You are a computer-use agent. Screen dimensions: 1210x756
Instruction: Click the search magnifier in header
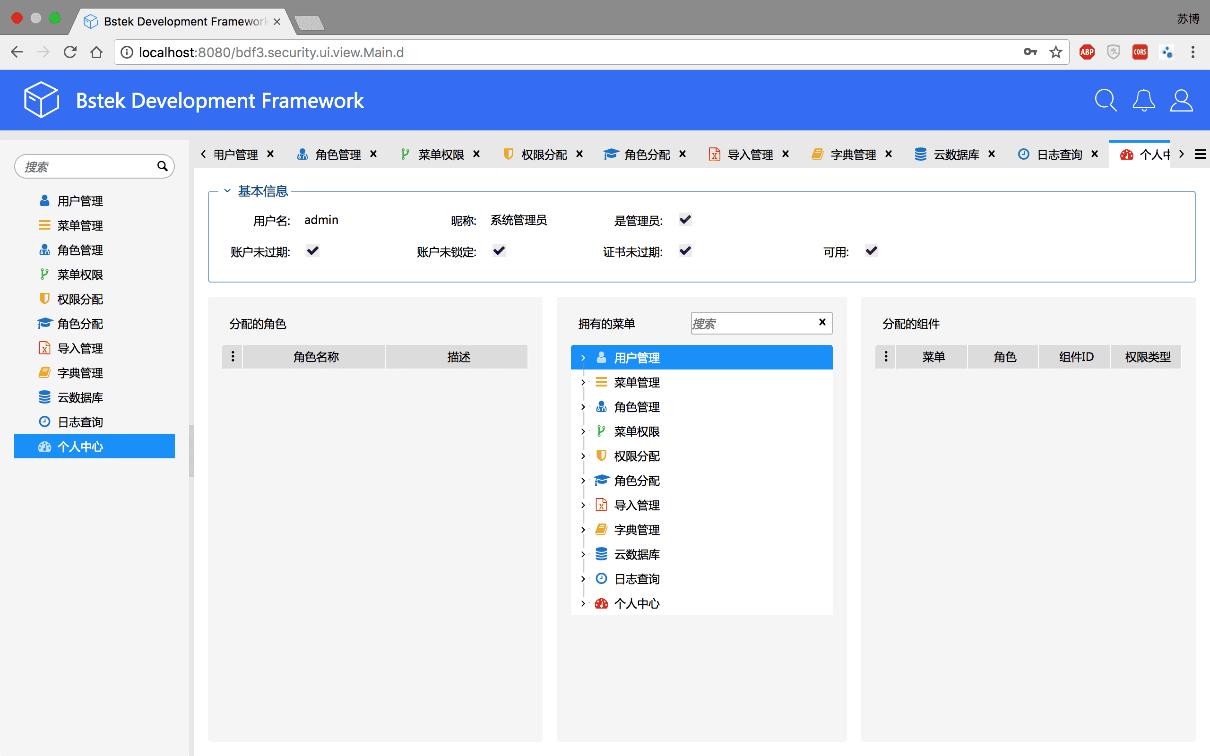(1105, 101)
